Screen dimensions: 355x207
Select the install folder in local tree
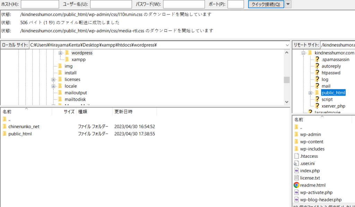70,73
